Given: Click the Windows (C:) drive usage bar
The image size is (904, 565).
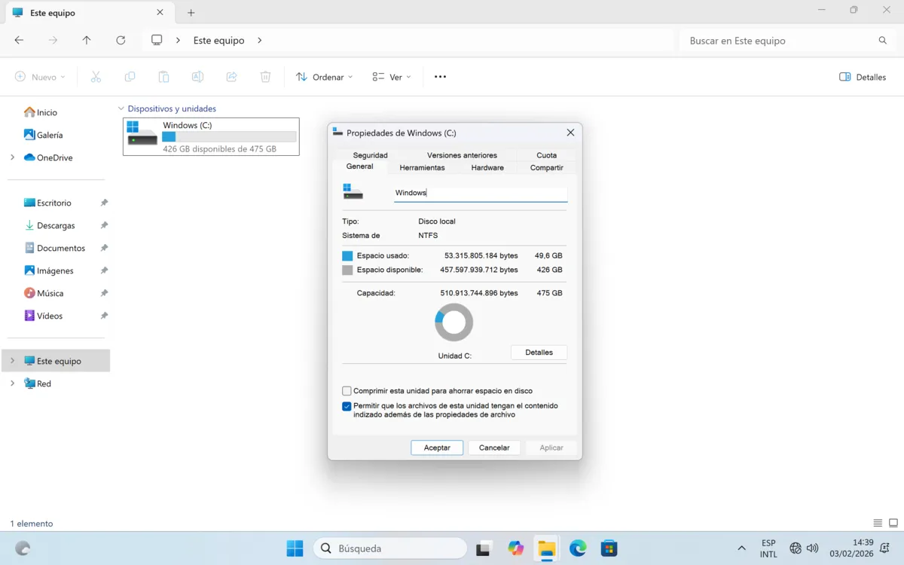Looking at the screenshot, I should tap(229, 137).
